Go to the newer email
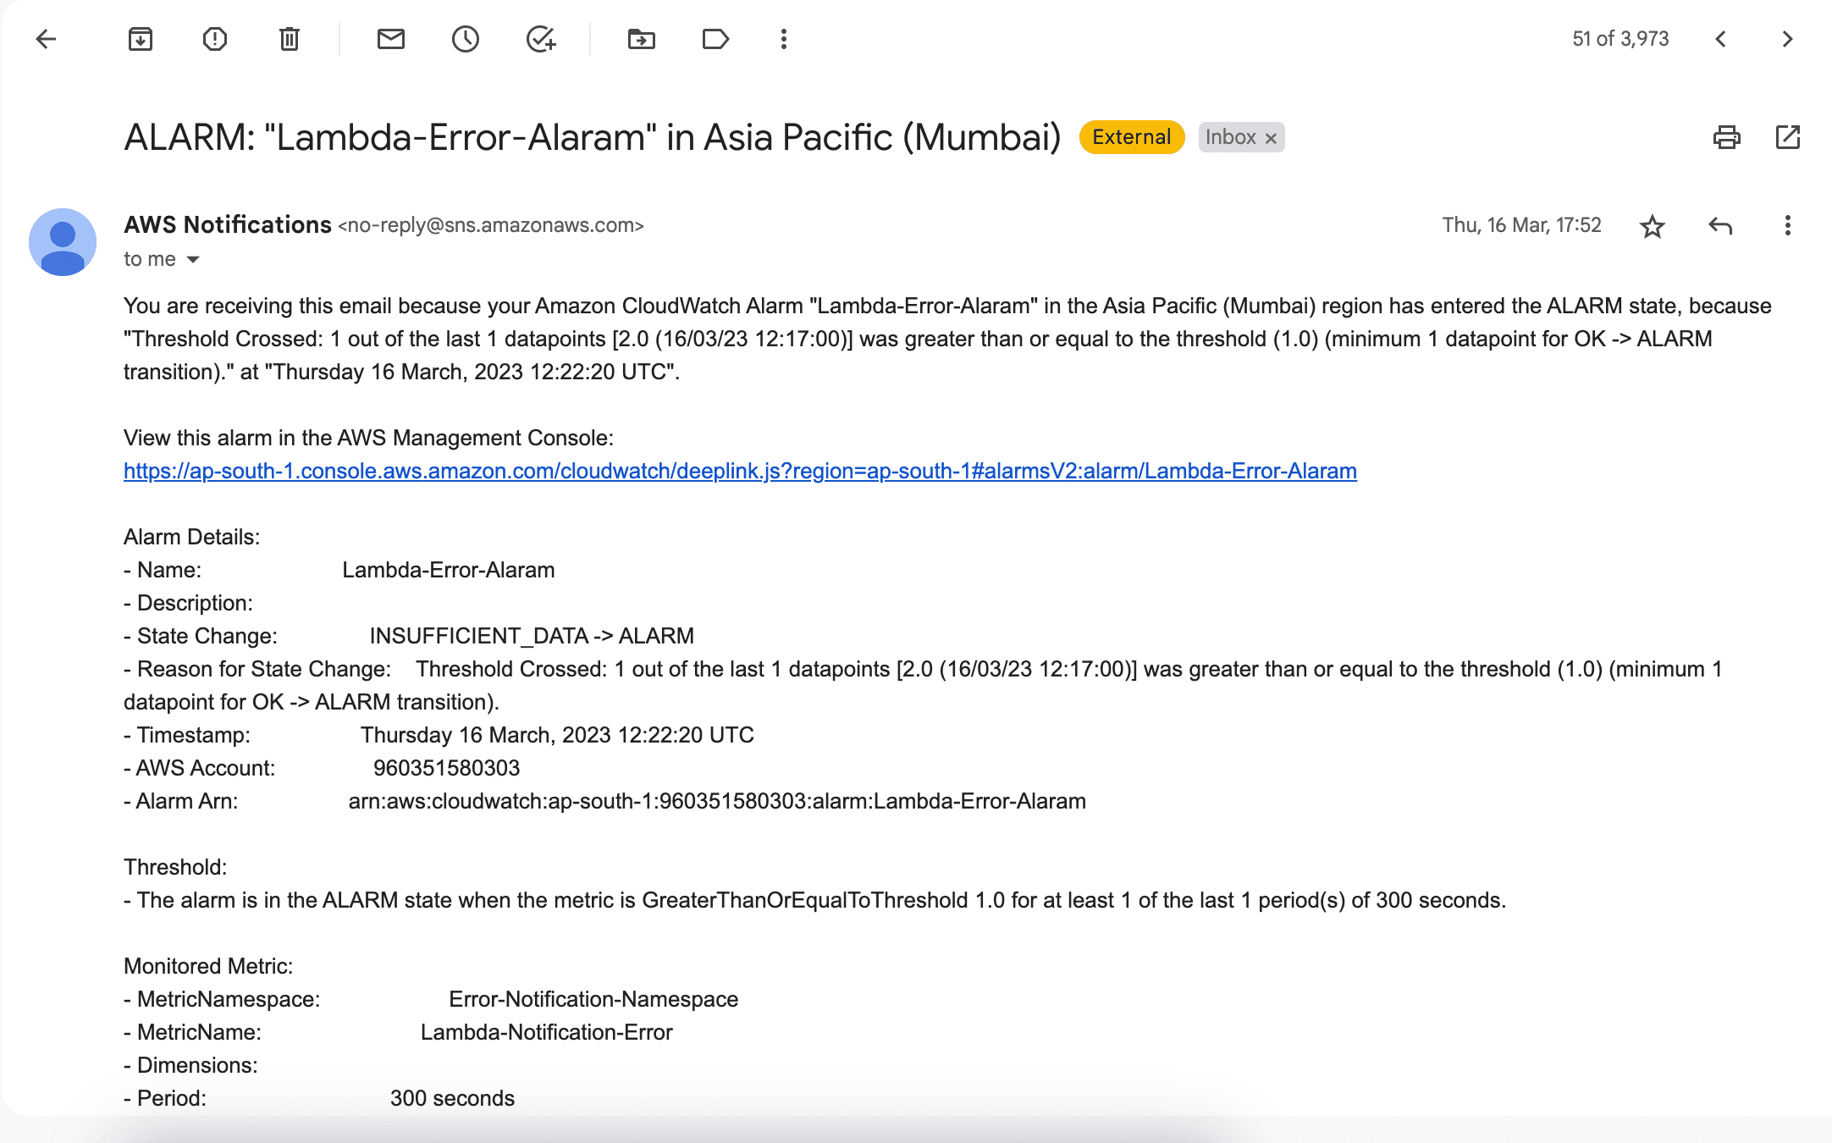 coord(1720,39)
